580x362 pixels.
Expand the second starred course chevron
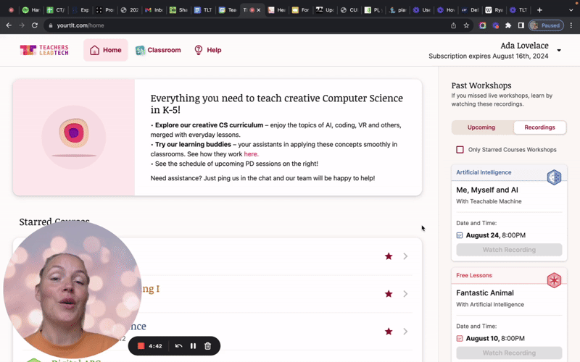tap(405, 294)
